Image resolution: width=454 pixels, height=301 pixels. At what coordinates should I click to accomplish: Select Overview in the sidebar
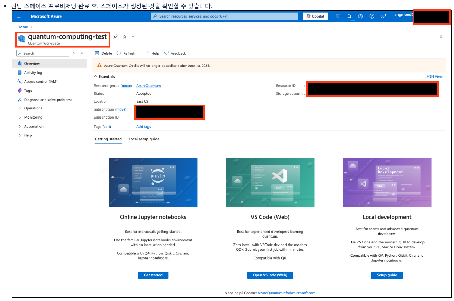(50, 63)
